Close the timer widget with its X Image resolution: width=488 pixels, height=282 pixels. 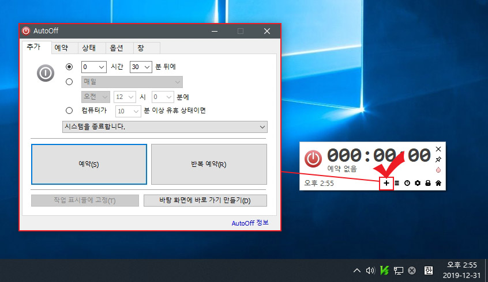(438, 149)
